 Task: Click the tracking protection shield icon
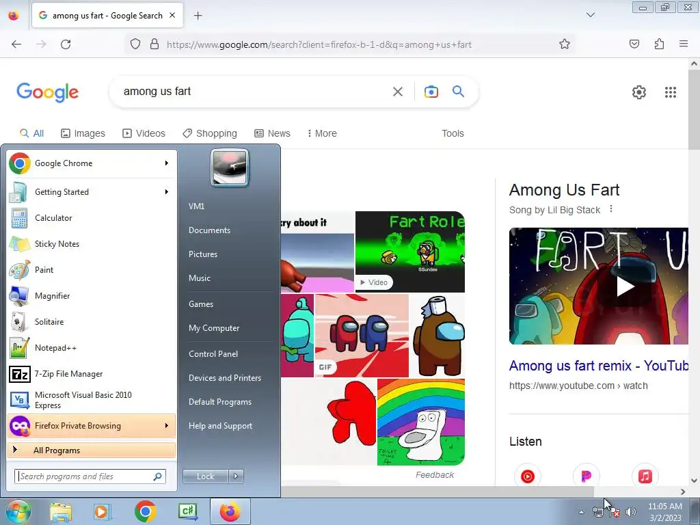(x=135, y=44)
